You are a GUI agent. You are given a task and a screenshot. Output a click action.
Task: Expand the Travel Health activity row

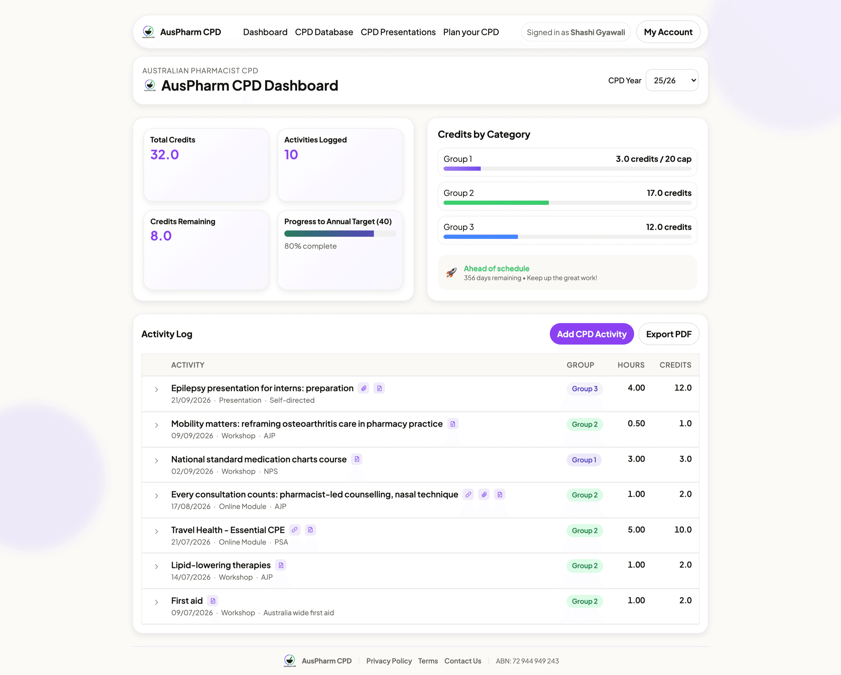point(157,531)
